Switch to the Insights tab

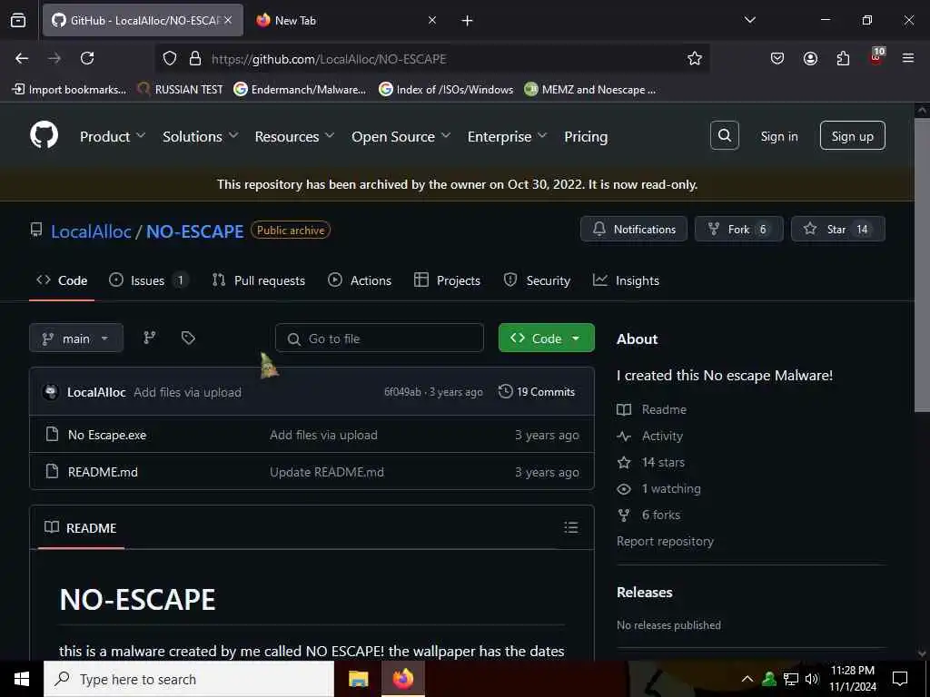click(x=626, y=280)
